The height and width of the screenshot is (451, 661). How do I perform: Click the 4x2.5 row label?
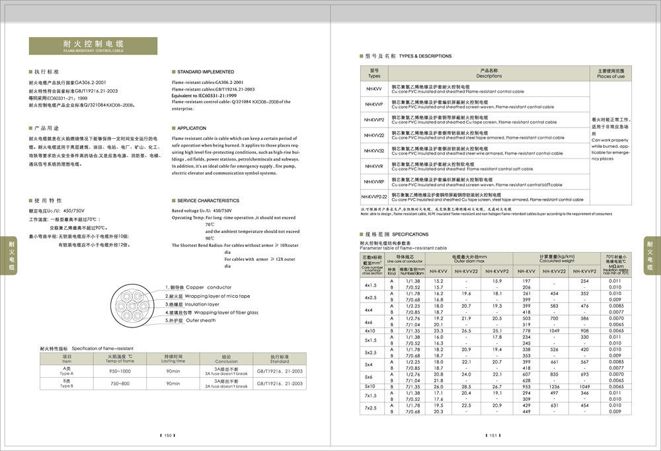pyautogui.click(x=371, y=297)
